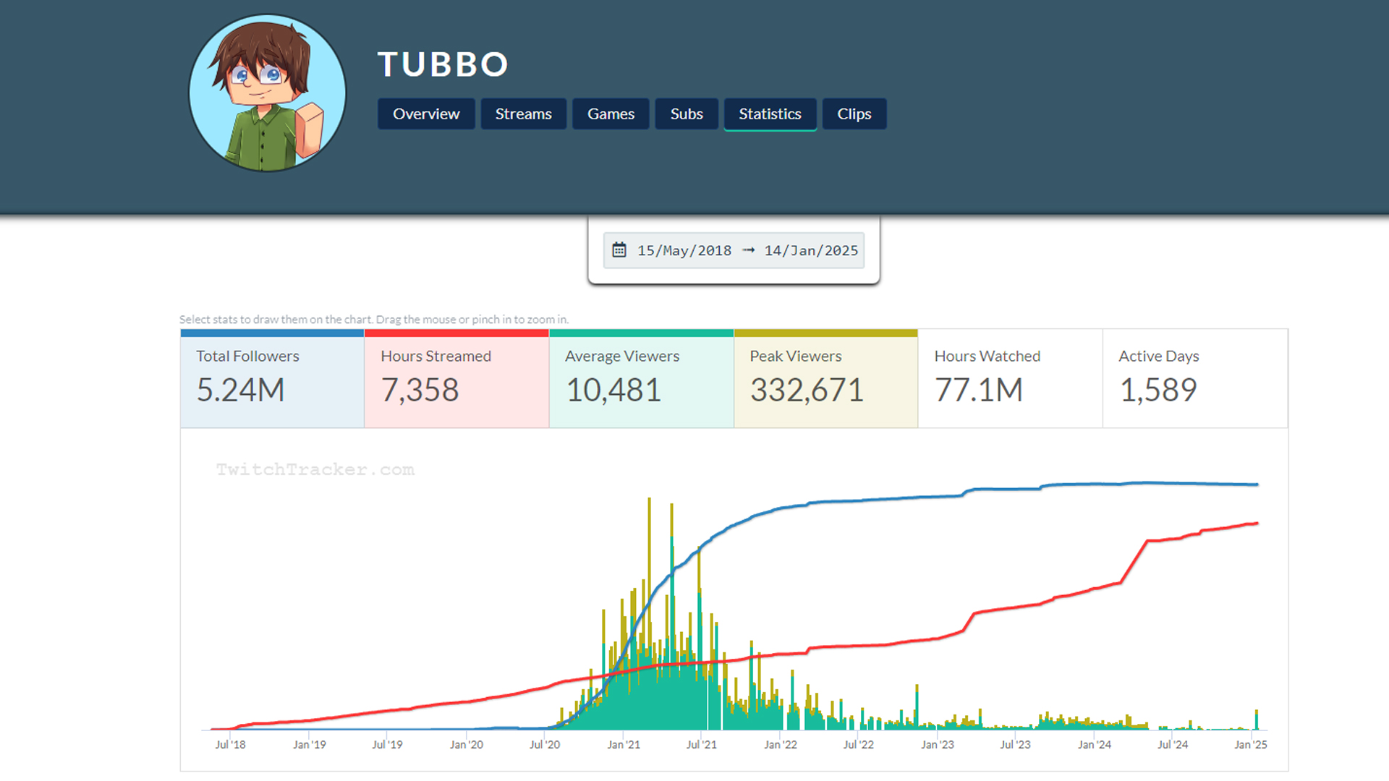This screenshot has height=781, width=1389.
Task: Click the Jan '25 axis label
Action: 1251,744
